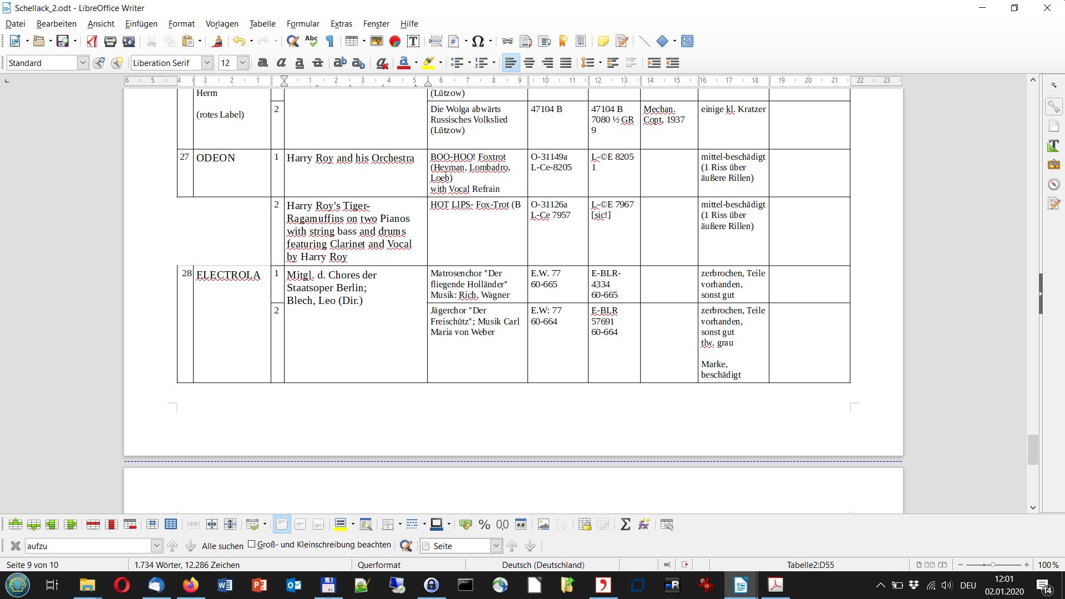
Task: Click the vertical scrollbar down arrow
Action: pos(1033,507)
